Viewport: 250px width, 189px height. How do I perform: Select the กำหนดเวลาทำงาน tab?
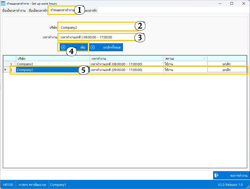(x=63, y=10)
